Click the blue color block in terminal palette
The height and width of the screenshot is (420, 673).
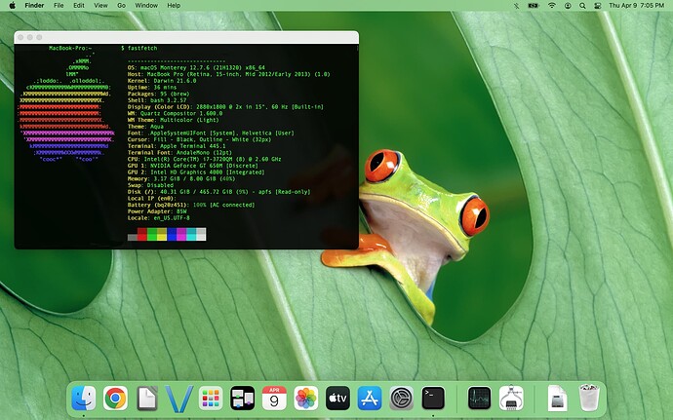[x=172, y=234]
